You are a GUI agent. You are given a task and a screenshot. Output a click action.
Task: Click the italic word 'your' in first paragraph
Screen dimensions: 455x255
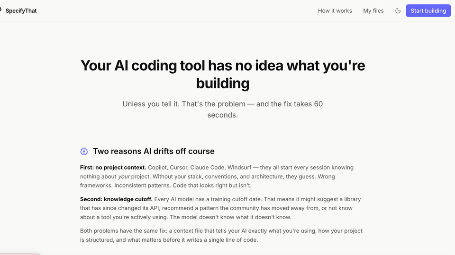click(x=124, y=177)
